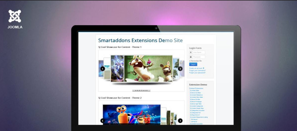Open the SJ Content Slideshow menu item
The image size is (297, 131).
click(196, 95)
